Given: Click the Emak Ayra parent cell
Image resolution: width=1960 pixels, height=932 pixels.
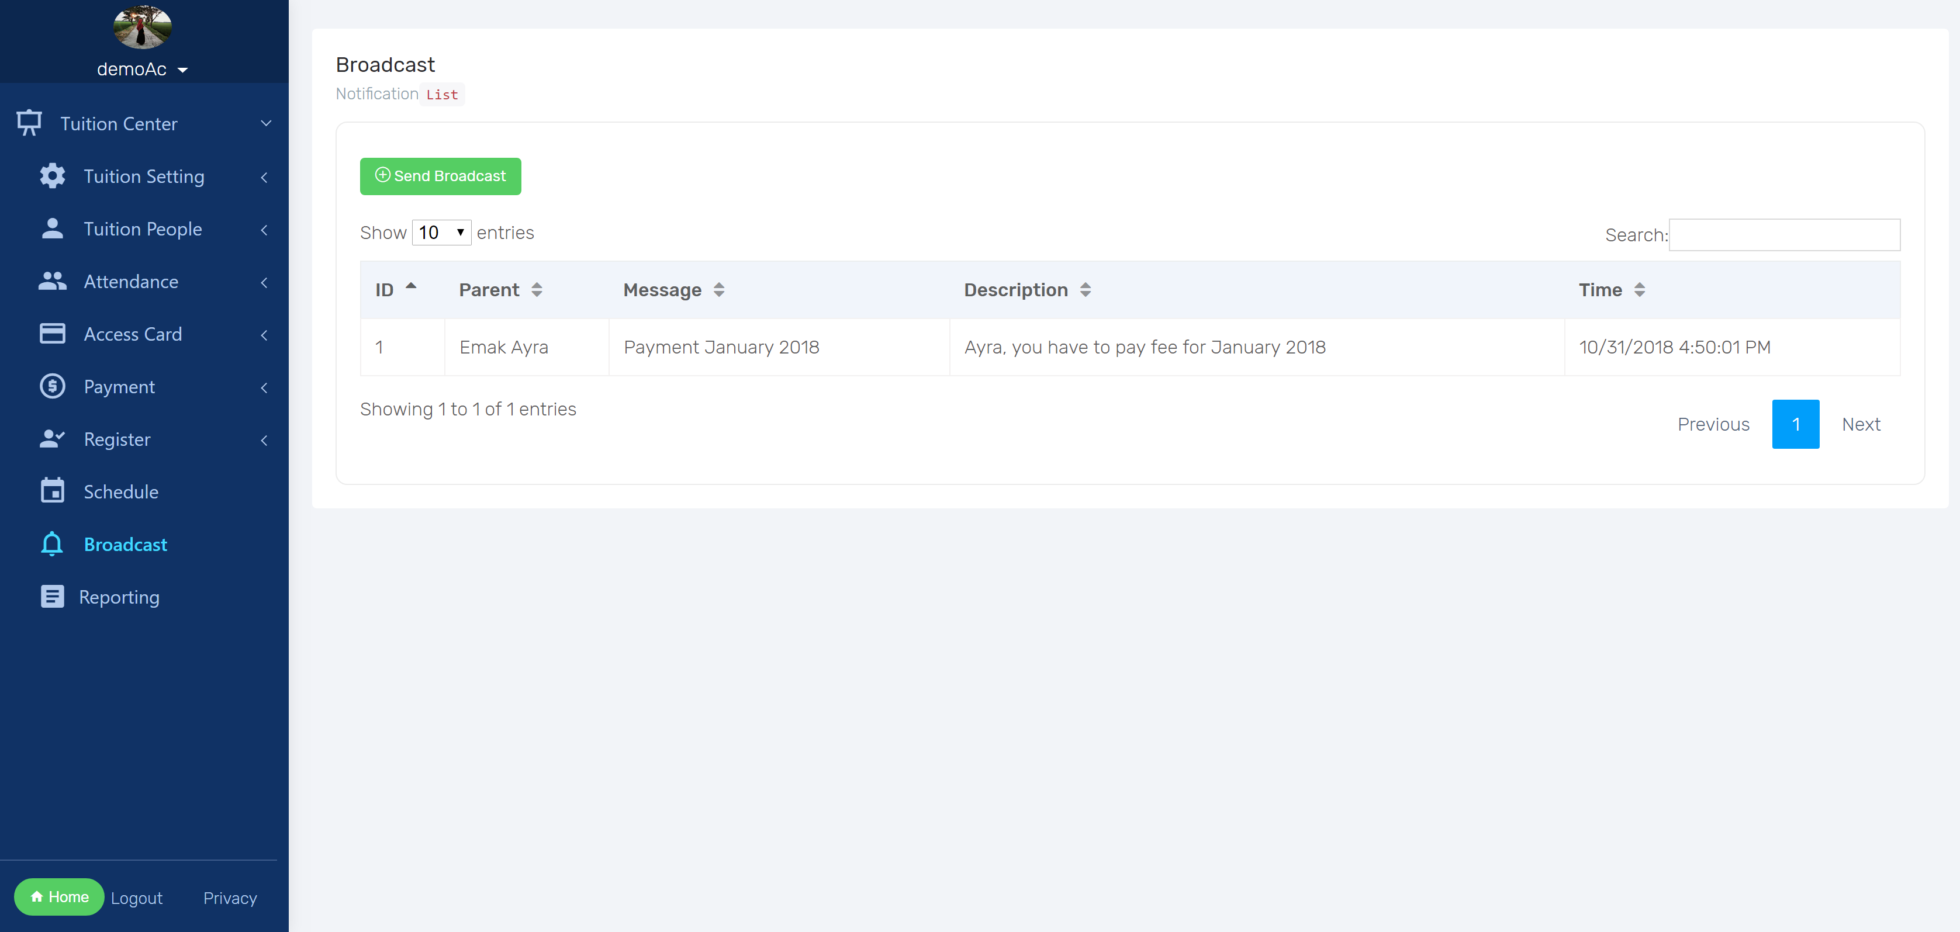Looking at the screenshot, I should [x=527, y=347].
